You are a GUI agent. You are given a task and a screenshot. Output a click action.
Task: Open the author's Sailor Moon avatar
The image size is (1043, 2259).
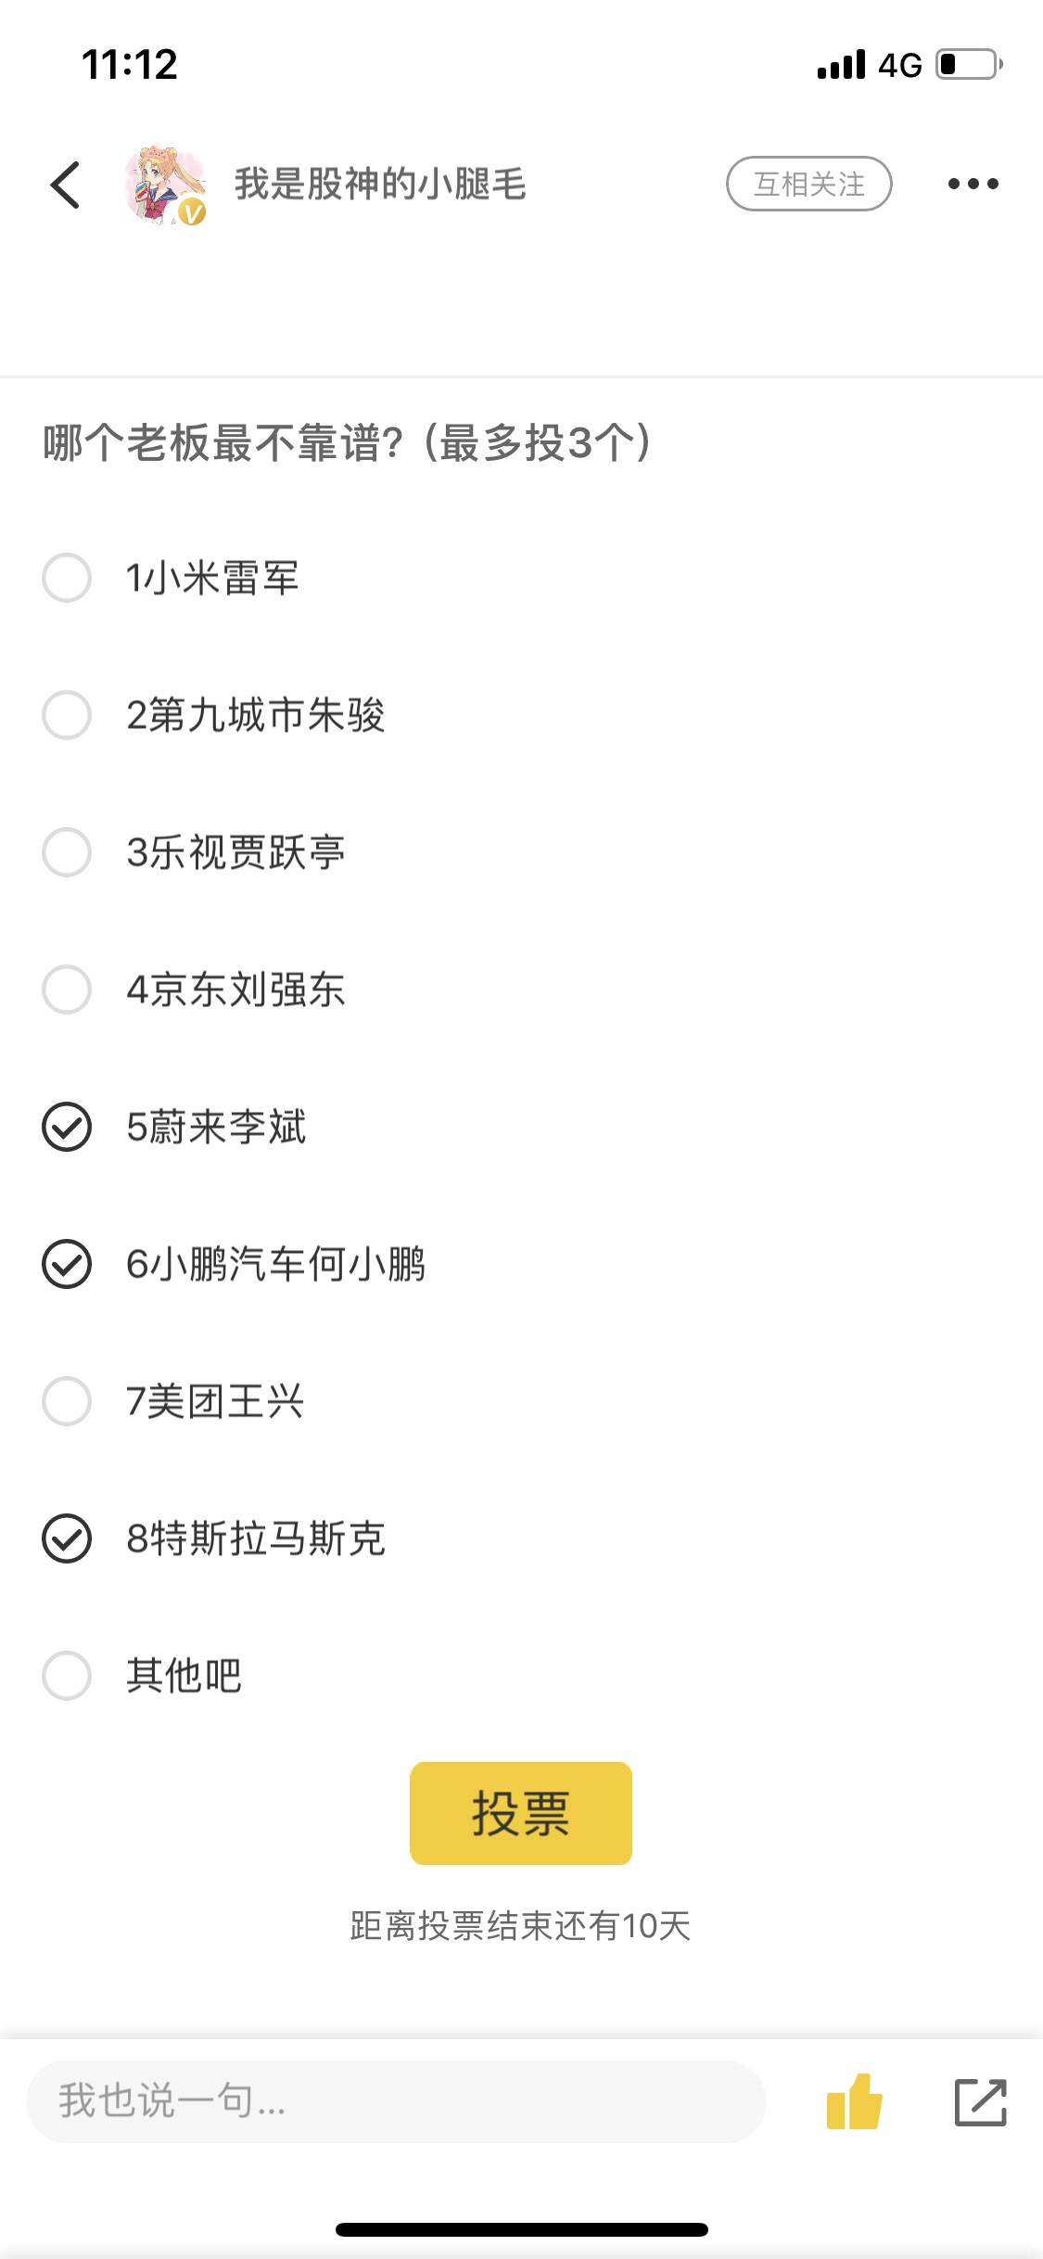pos(166,185)
